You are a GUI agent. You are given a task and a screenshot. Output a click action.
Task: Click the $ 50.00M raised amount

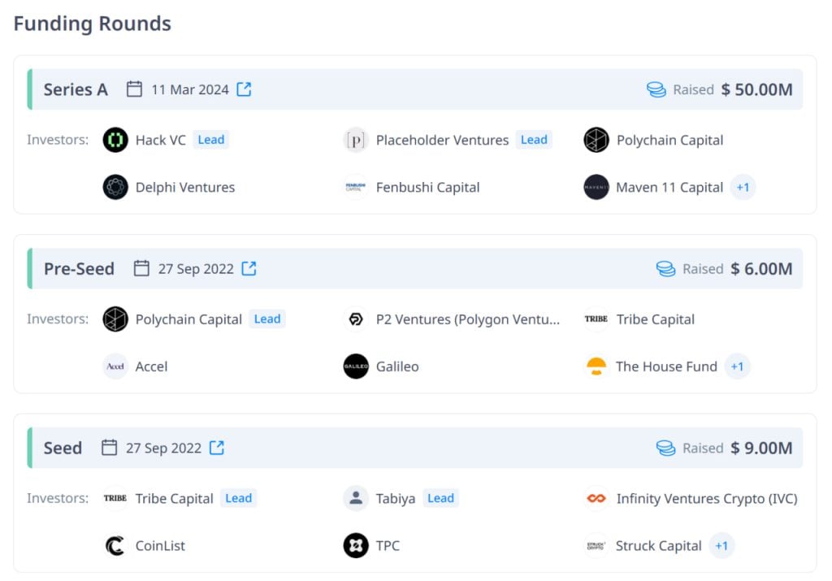[756, 89]
